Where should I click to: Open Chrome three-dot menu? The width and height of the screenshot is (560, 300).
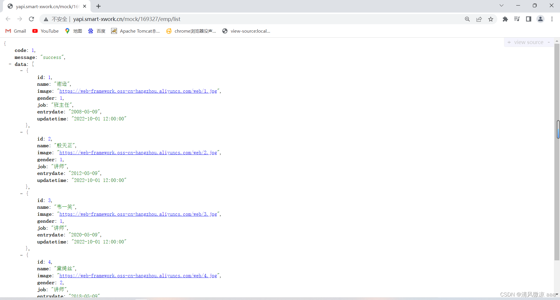(x=552, y=19)
